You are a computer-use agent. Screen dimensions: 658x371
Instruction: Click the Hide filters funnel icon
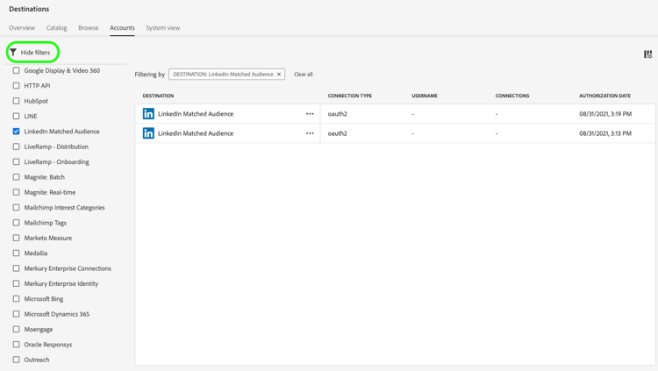tap(13, 53)
